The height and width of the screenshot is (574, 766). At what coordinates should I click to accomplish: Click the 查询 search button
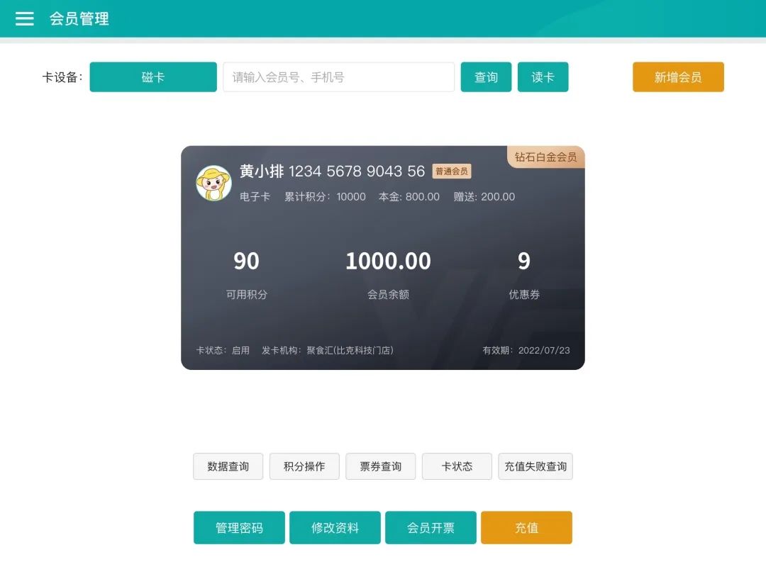coord(486,77)
